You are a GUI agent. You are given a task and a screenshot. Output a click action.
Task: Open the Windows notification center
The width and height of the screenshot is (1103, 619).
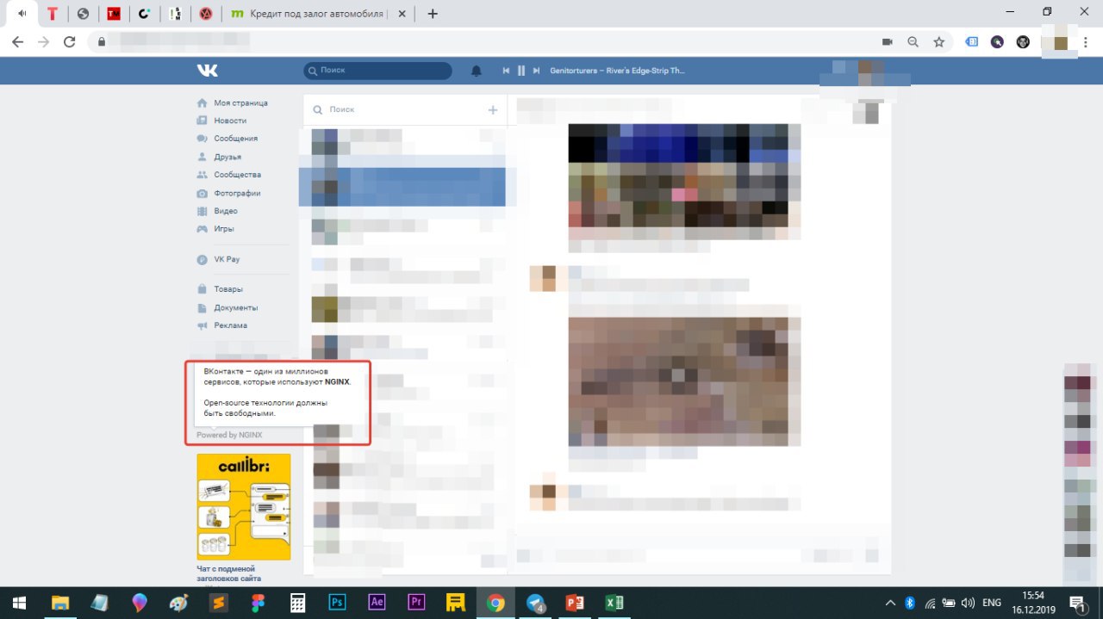pos(1077,603)
